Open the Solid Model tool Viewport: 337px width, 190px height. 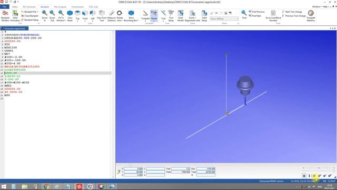(x=180, y=16)
